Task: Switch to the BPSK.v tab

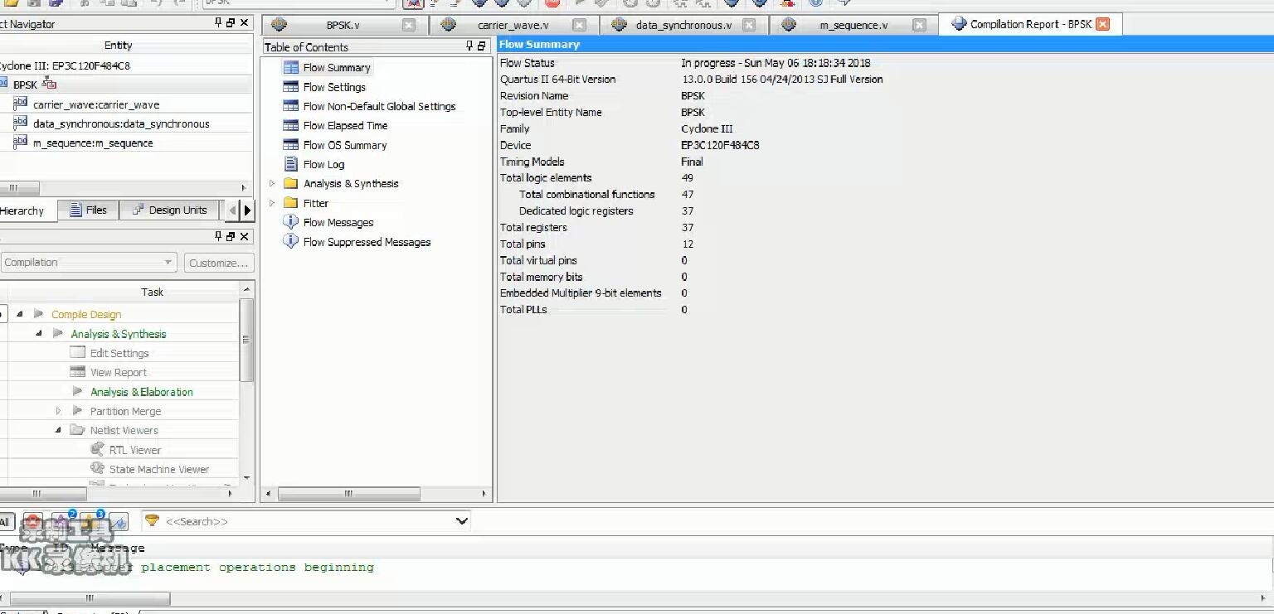Action: tap(343, 25)
